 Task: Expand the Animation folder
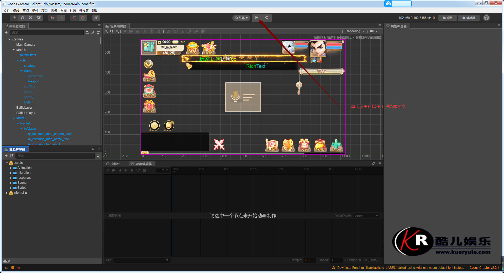tap(11, 168)
